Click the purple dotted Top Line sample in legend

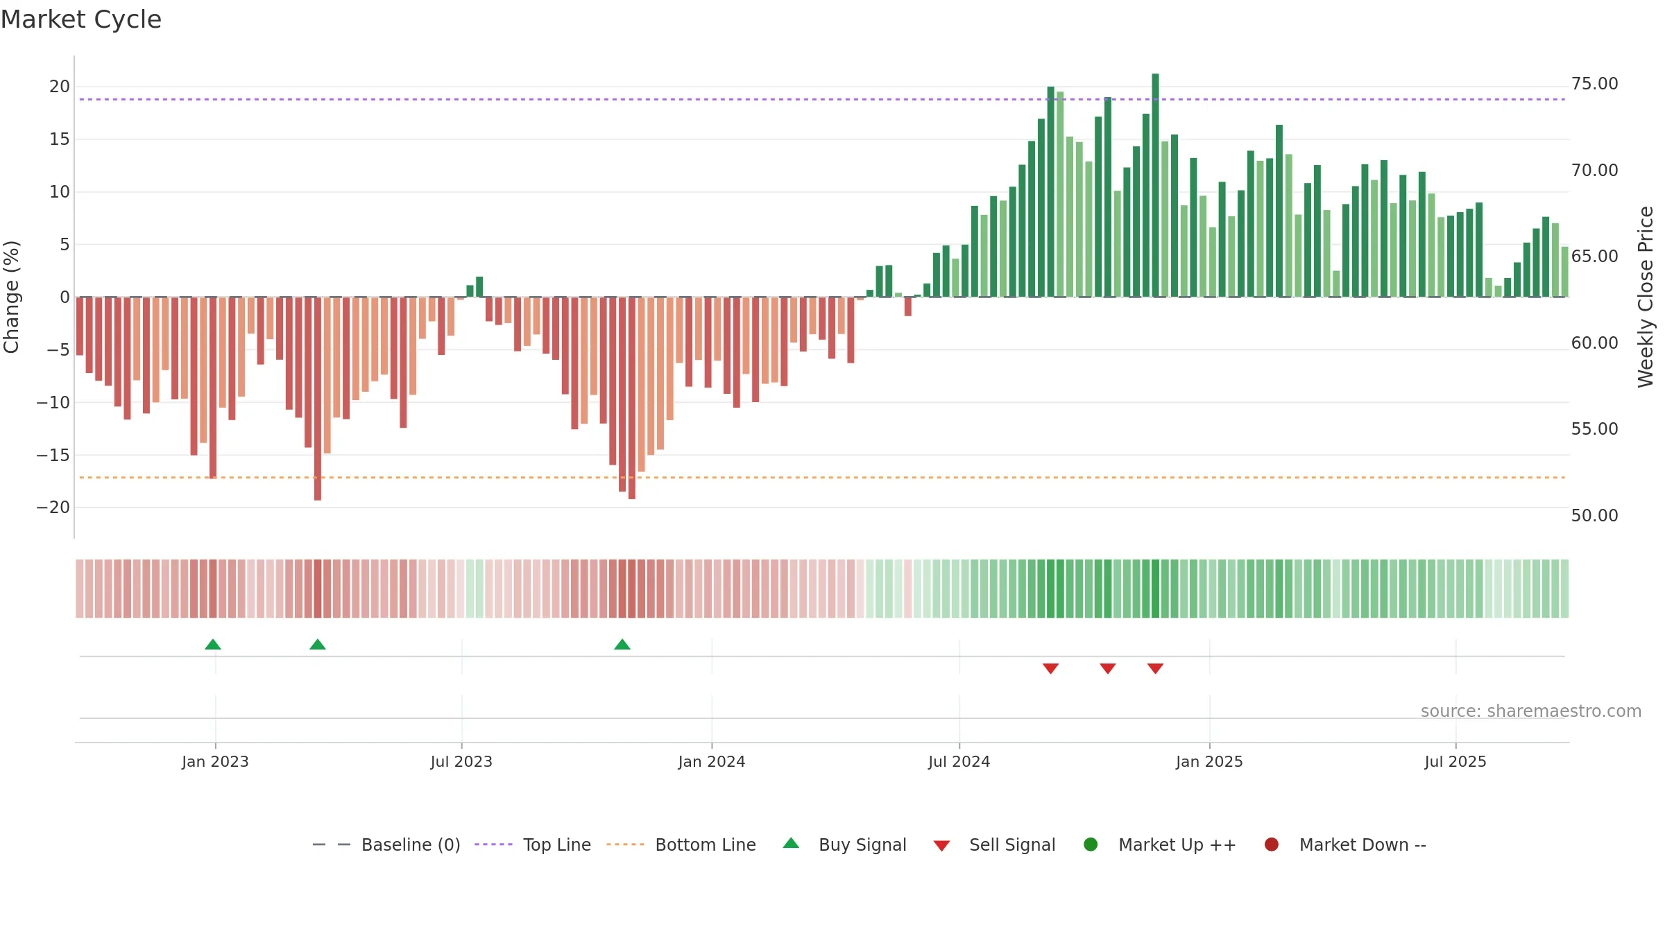[x=493, y=844]
